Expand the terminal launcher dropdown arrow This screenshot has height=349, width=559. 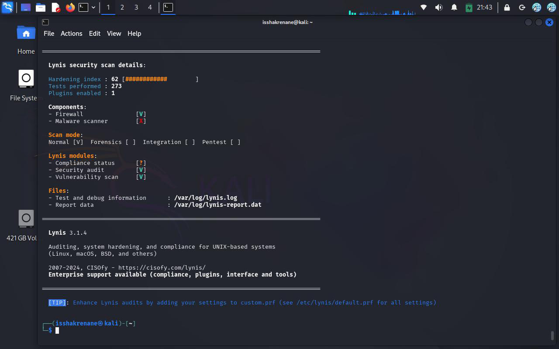click(x=93, y=7)
